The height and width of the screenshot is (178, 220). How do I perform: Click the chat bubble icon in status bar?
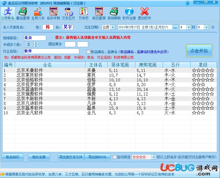coord(2,174)
